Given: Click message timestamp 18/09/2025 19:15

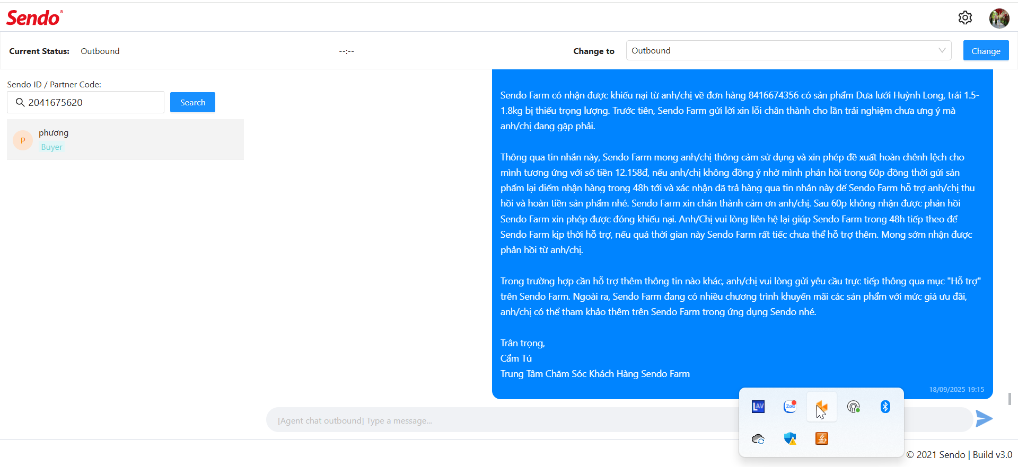Looking at the screenshot, I should (956, 389).
